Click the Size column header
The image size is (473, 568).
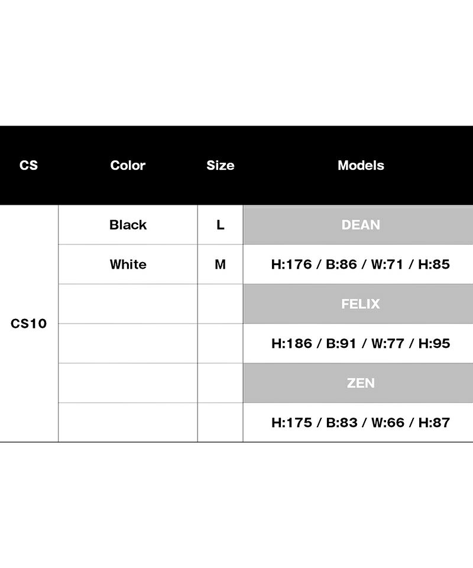(220, 166)
